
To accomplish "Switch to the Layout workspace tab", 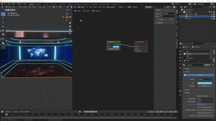I will tap(31, 4).
